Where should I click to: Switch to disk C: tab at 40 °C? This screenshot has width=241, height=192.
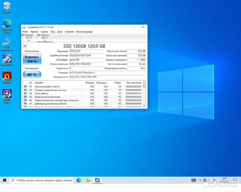click(45, 38)
